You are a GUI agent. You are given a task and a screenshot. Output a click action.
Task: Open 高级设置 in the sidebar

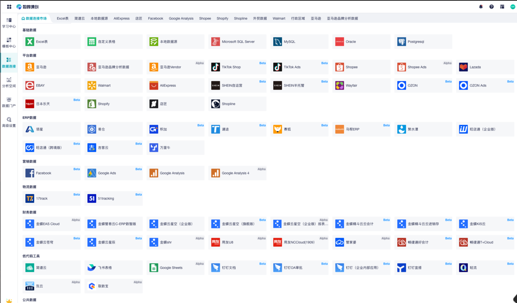click(x=9, y=122)
